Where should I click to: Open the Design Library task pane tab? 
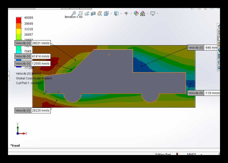point(219,32)
